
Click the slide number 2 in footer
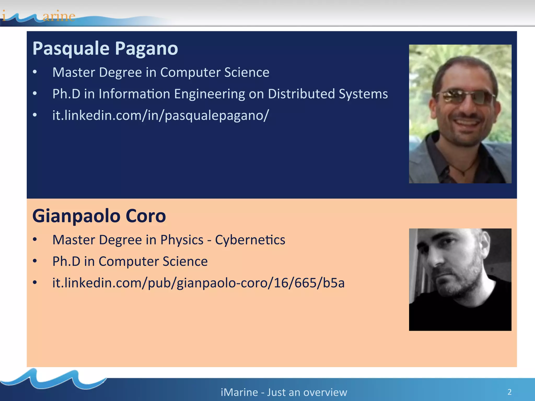pyautogui.click(x=509, y=392)
